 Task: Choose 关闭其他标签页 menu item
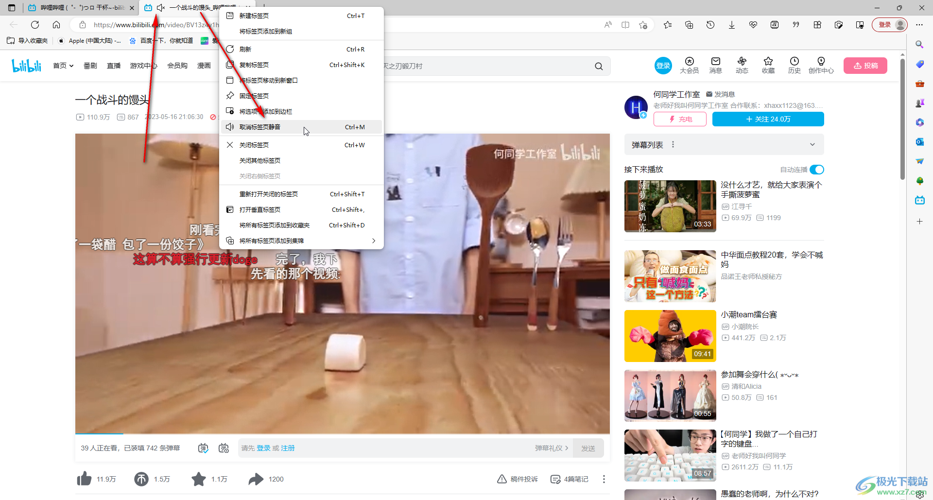[302, 160]
